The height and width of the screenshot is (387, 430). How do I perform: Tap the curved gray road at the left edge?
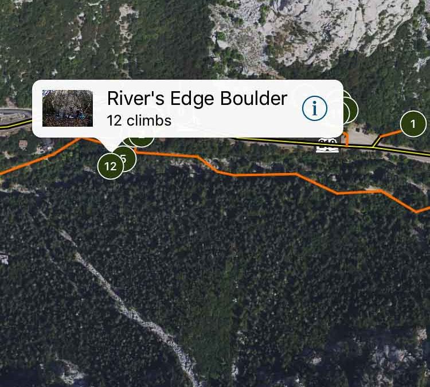[x=15, y=115]
